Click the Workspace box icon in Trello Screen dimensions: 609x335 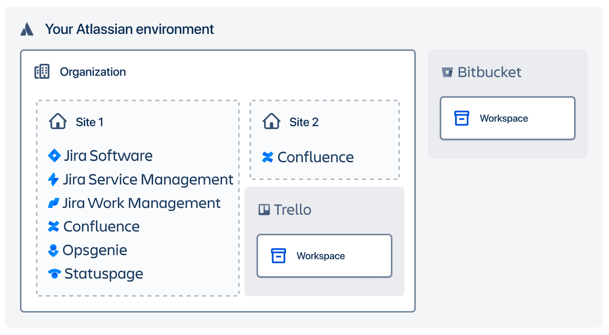(278, 256)
